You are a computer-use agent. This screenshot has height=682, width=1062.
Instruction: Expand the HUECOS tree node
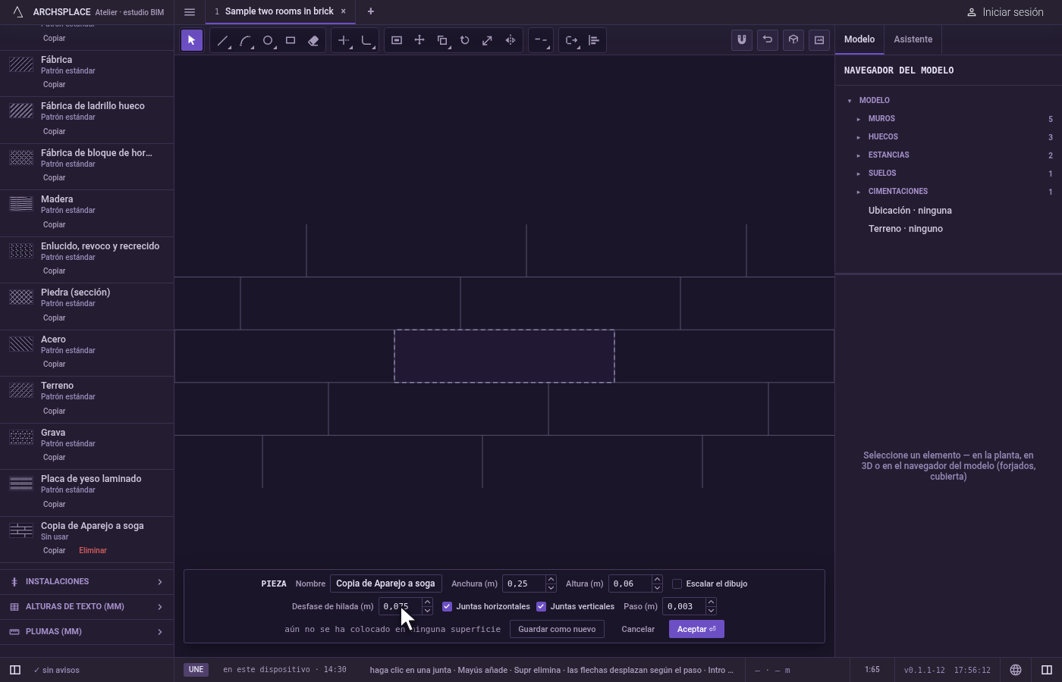pyautogui.click(x=859, y=137)
